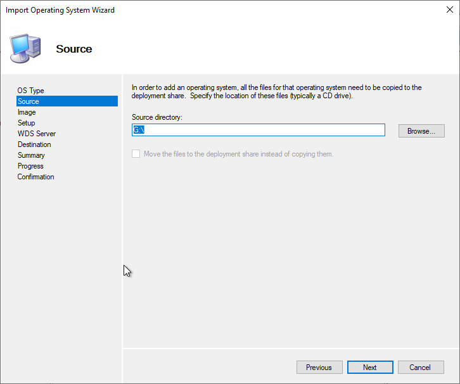Choose the WDS Server step
460x384 pixels.
(37, 134)
